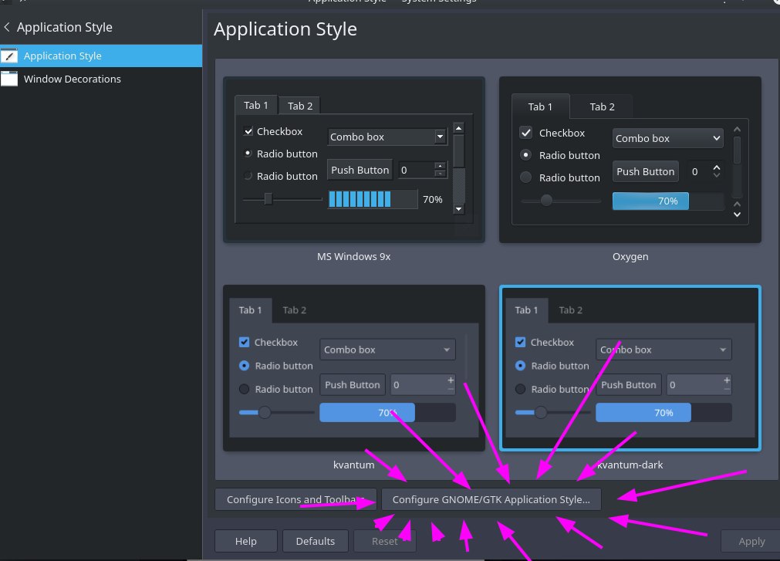Click the Help button
Image resolution: width=780 pixels, height=561 pixels.
point(246,541)
